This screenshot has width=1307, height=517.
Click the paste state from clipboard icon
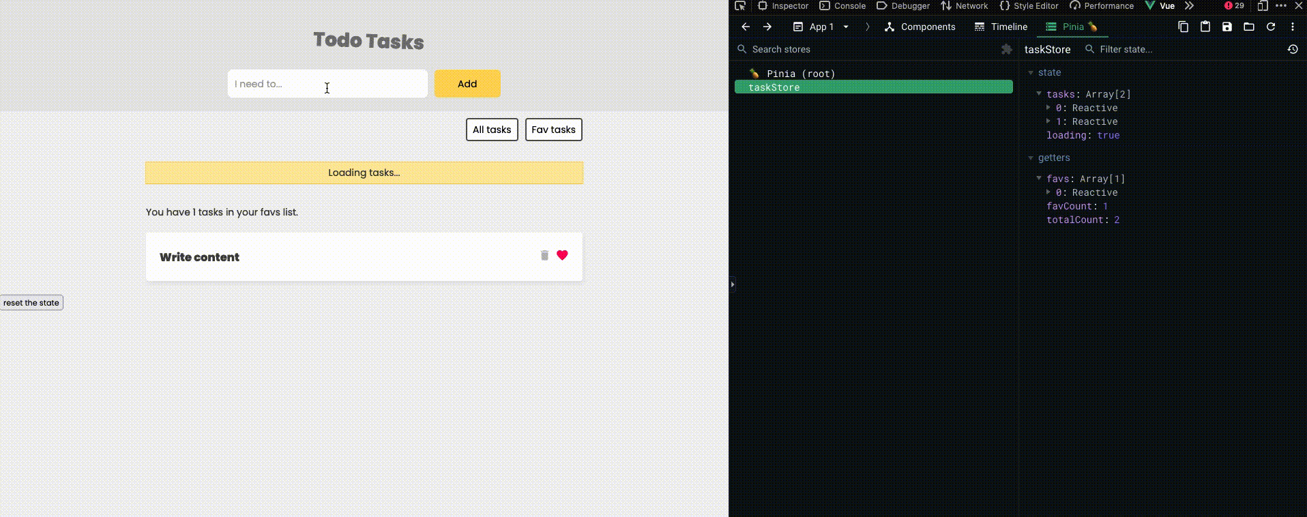point(1205,27)
